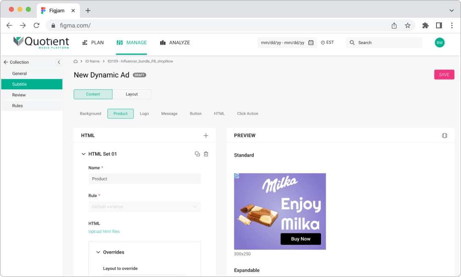Go to the PLAN menu
The height and width of the screenshot is (277, 461).
(93, 43)
